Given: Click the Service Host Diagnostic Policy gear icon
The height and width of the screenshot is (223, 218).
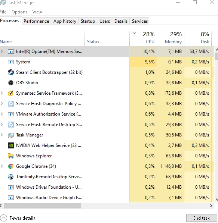Looking at the screenshot, I should tap(11, 104).
